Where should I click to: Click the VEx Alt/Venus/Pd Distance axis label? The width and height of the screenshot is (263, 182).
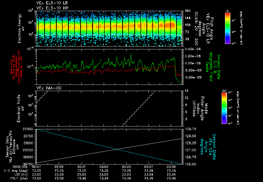click(12, 147)
